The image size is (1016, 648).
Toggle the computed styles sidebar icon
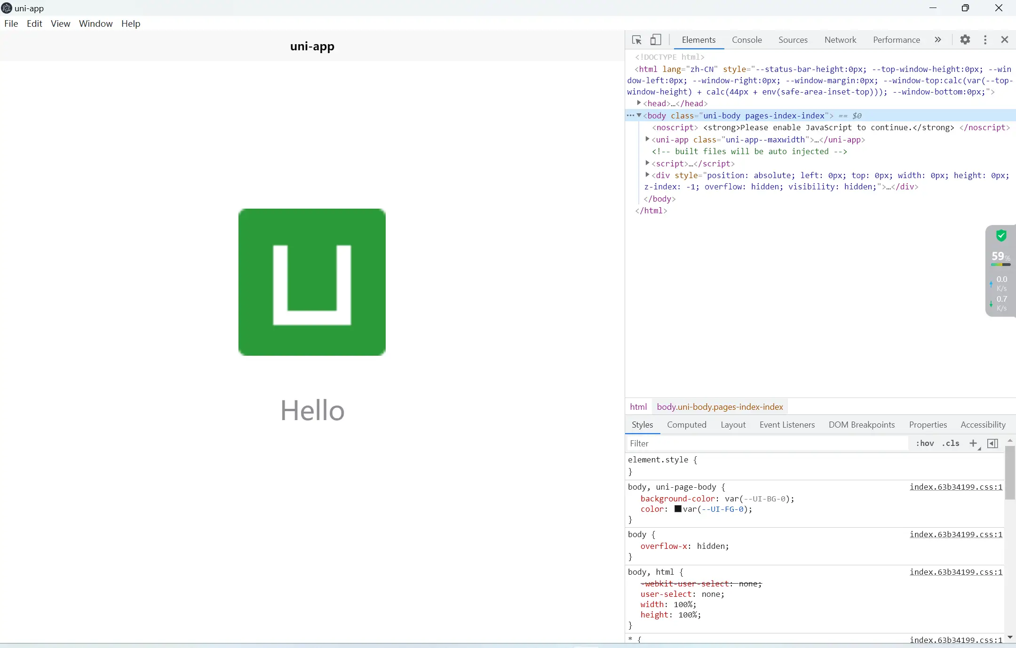point(992,443)
